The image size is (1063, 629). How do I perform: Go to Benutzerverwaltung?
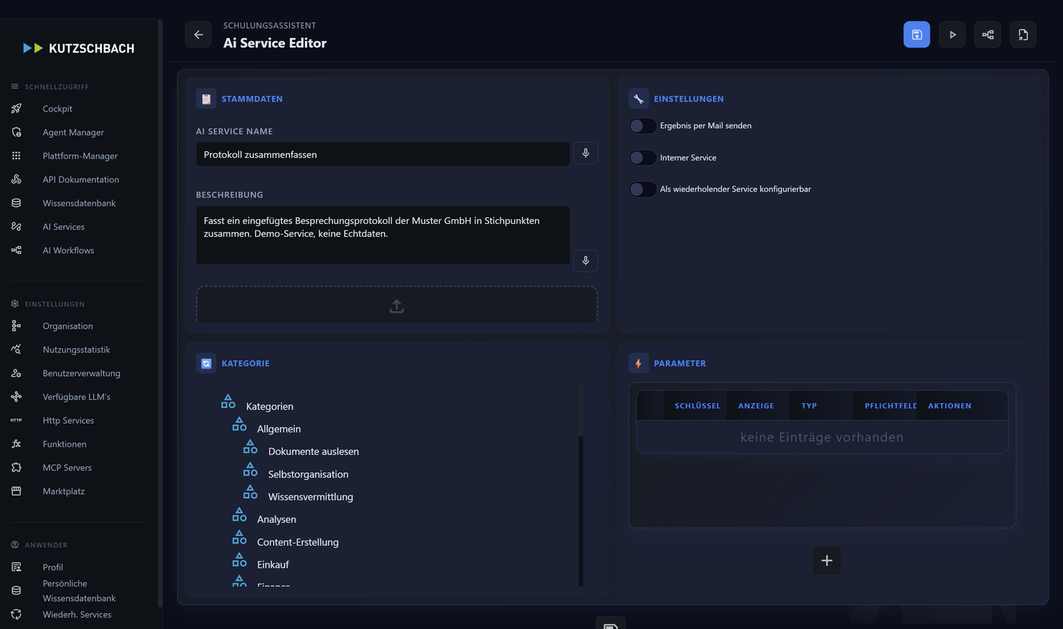click(81, 373)
